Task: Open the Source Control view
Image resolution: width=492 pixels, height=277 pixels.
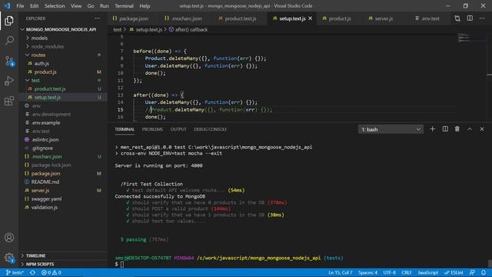Action: [x=9, y=61]
